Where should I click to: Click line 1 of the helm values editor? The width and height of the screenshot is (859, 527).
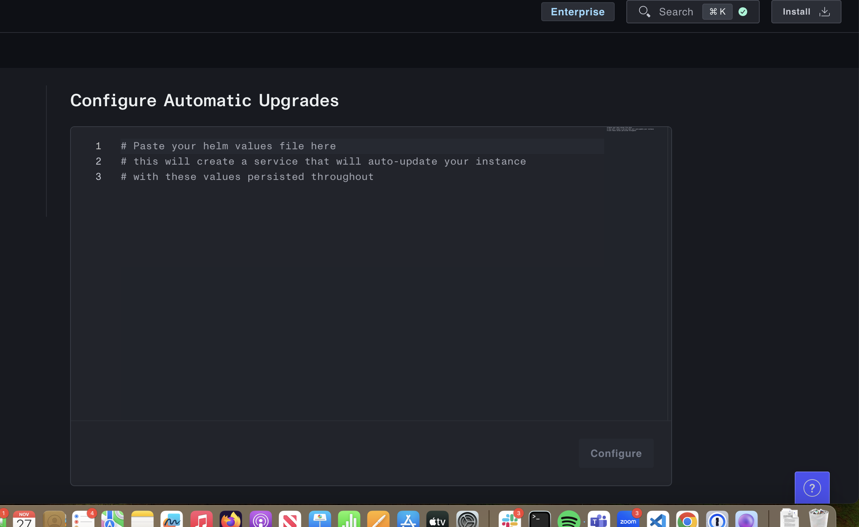228,146
